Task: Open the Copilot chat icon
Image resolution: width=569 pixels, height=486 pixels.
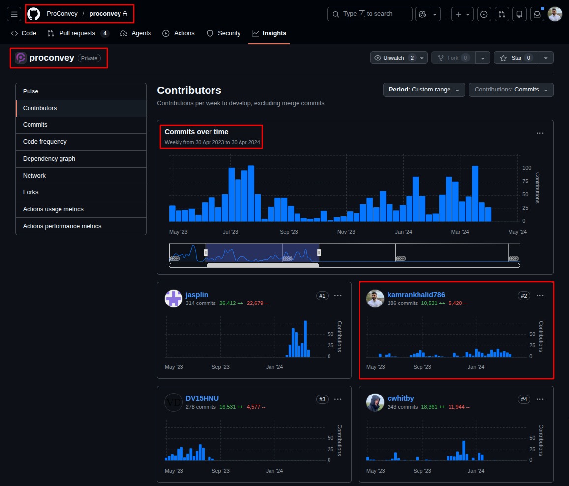Action: coord(422,14)
